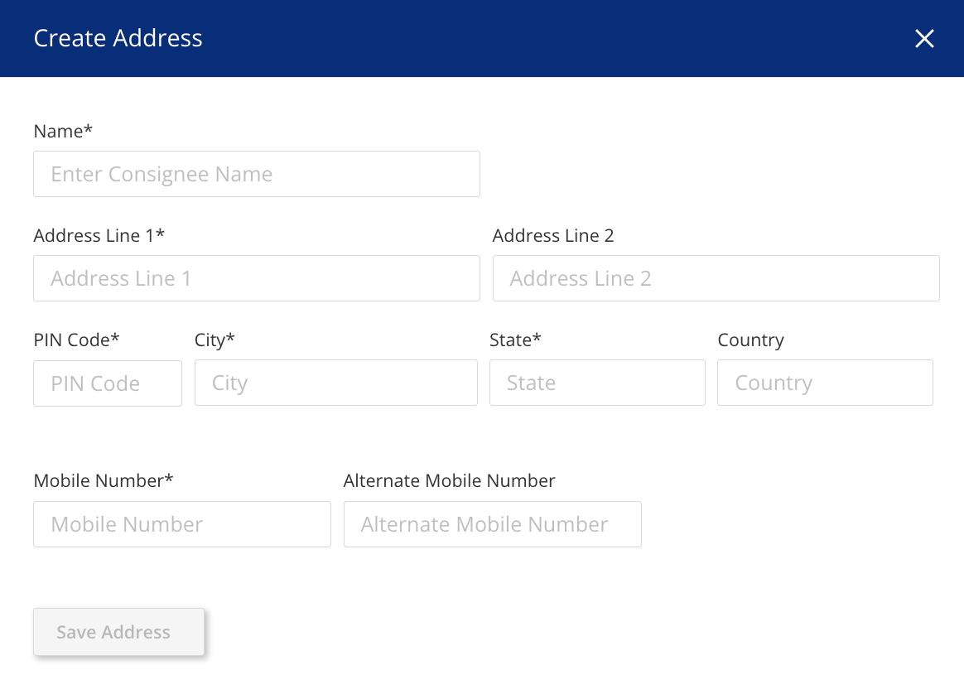
Task: Click the Country label above its field
Action: (x=750, y=340)
